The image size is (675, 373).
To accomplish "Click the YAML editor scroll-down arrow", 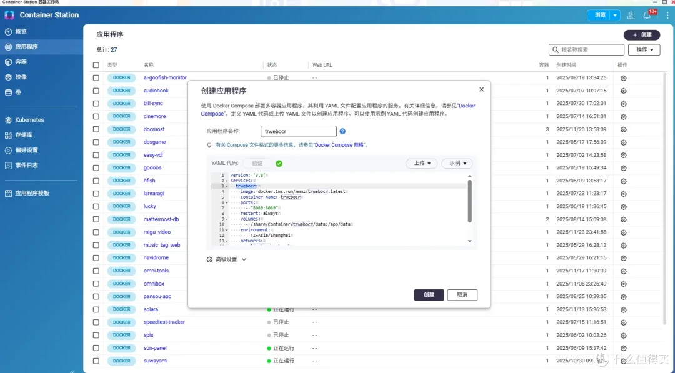I will coord(469,241).
